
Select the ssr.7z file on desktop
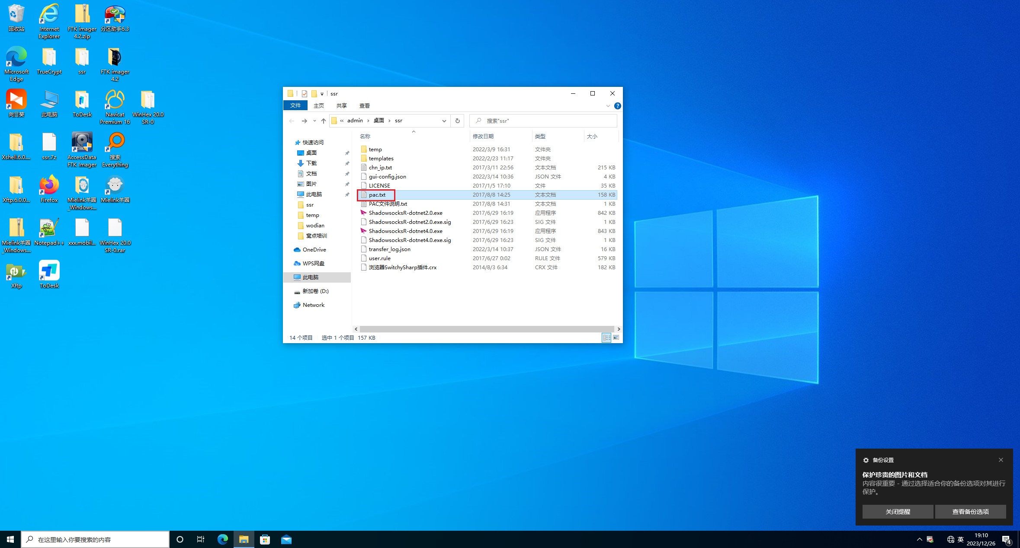[x=49, y=146]
